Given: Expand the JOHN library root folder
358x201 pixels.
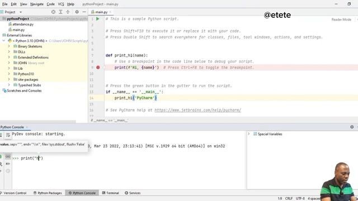Looking at the screenshot, I should click(9, 63).
